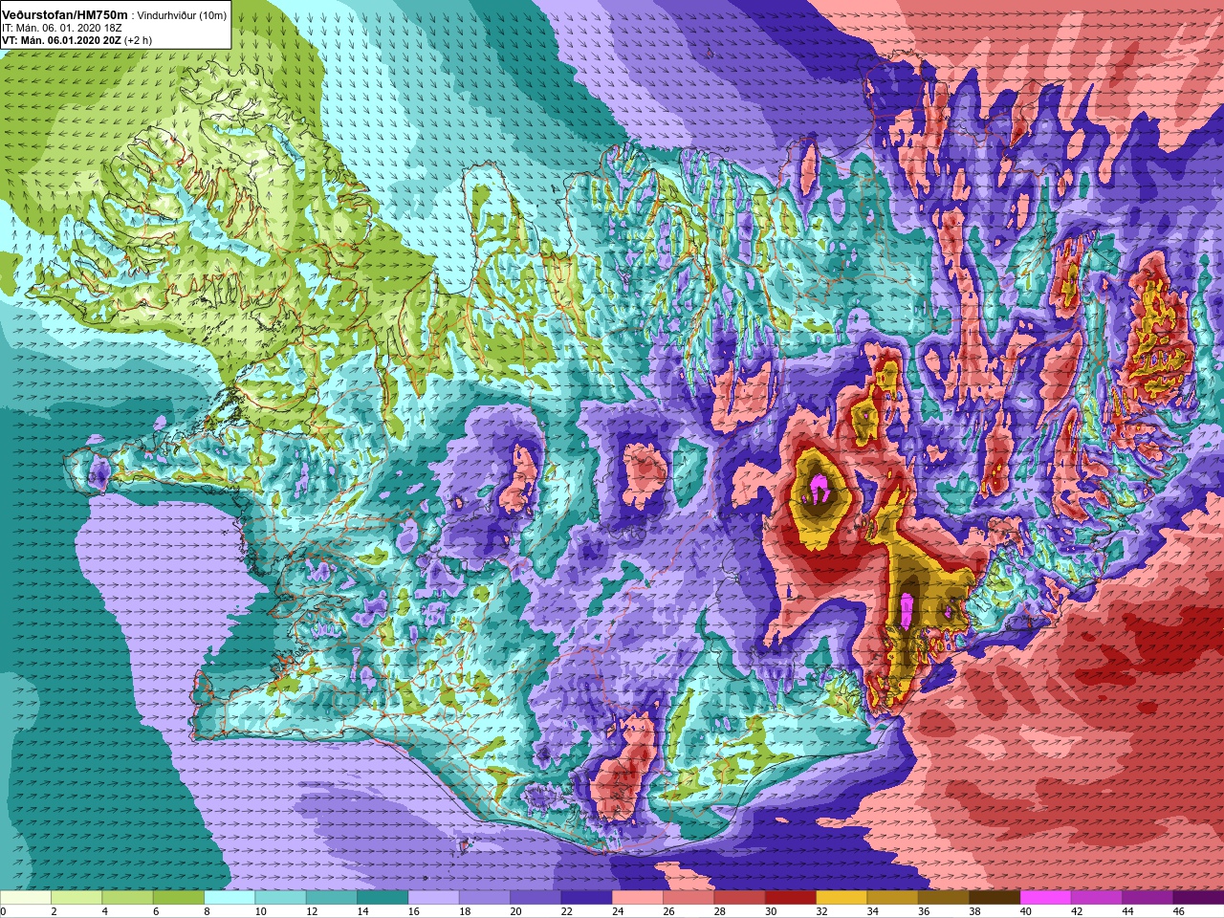
Task: Select the dark brown 38–40 legend swatch
Action: [x=994, y=898]
